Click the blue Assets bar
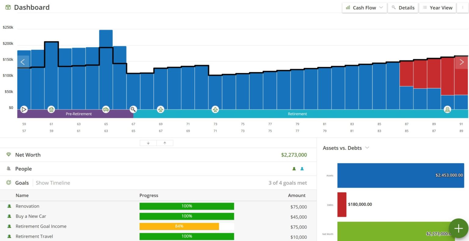Screen dimensions: 469x241 pos(401,175)
